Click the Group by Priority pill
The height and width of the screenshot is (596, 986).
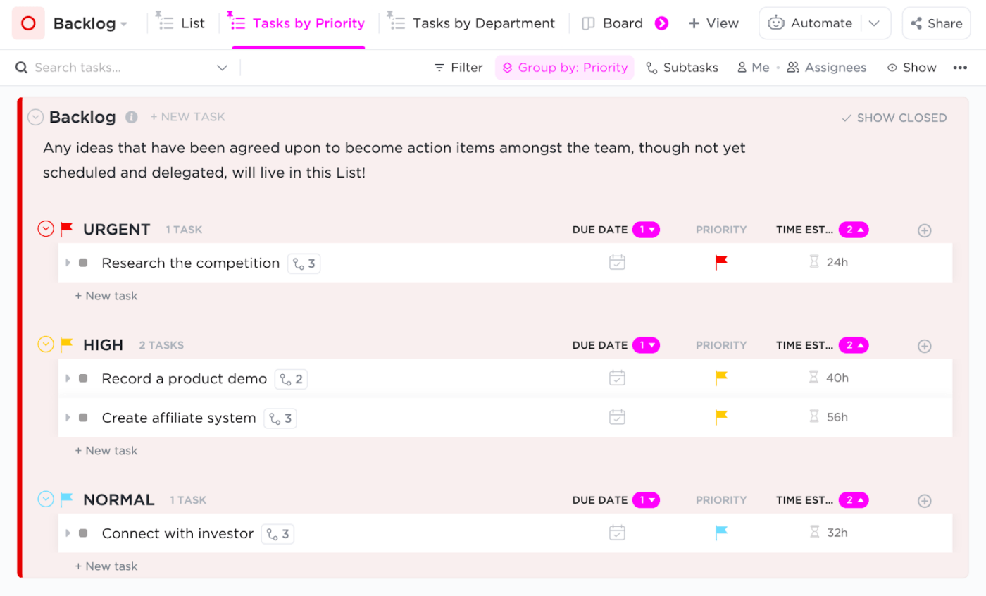564,67
